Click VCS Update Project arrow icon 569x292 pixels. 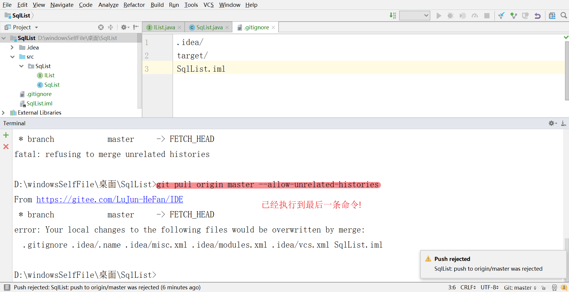501,16
